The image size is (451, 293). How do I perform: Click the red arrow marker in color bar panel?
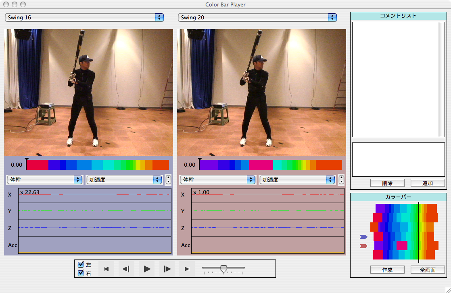[x=363, y=246]
